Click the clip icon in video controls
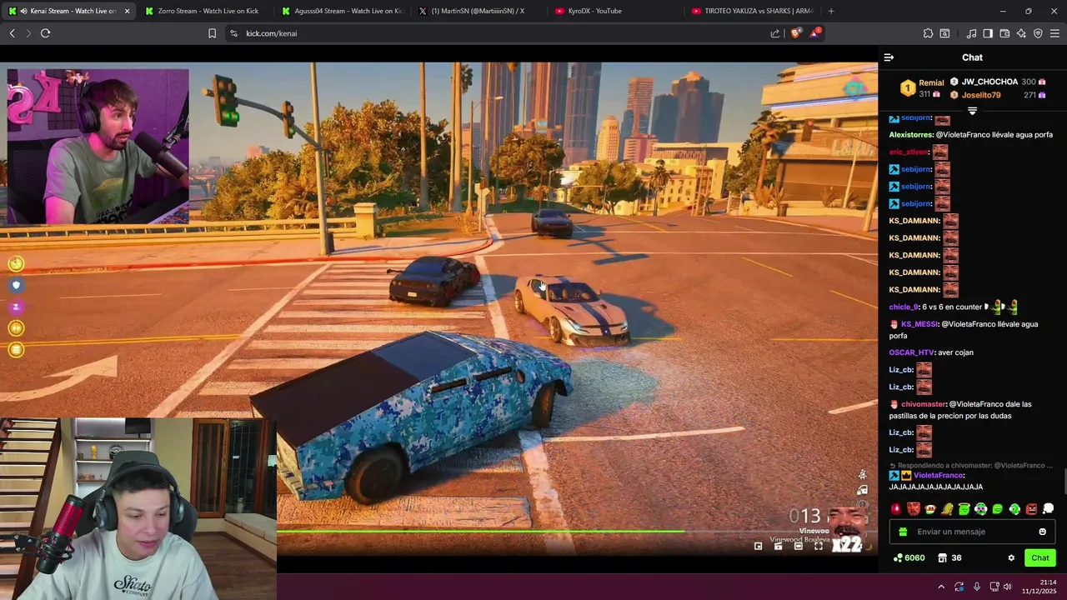The width and height of the screenshot is (1067, 600). pos(778,546)
